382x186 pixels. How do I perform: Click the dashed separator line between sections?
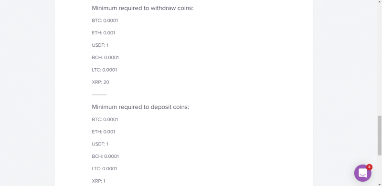99,94
